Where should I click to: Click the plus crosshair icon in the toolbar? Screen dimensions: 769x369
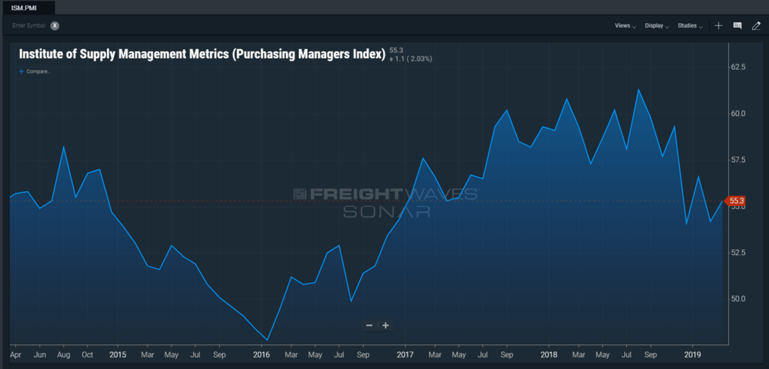pyautogui.click(x=718, y=26)
